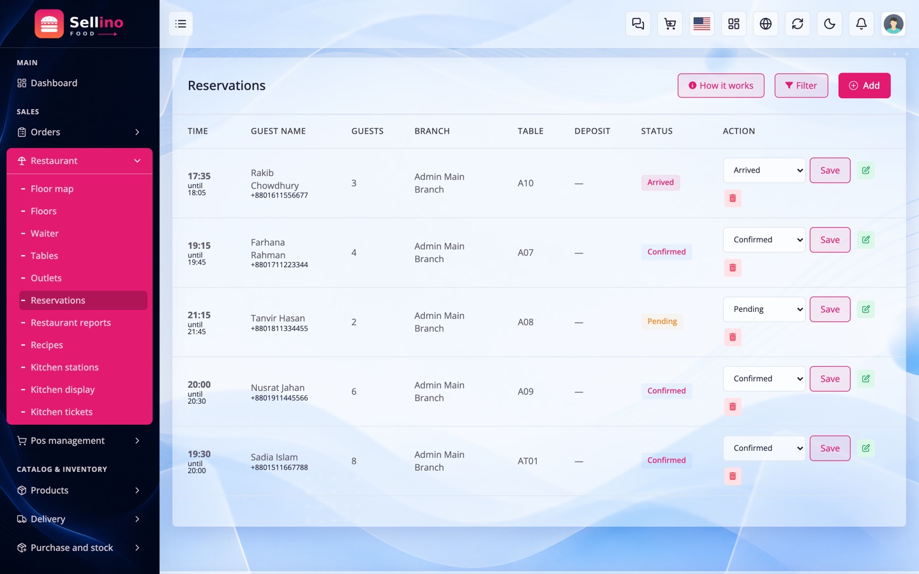The image size is (919, 574).
Task: Open the notifications bell
Action: point(861,24)
